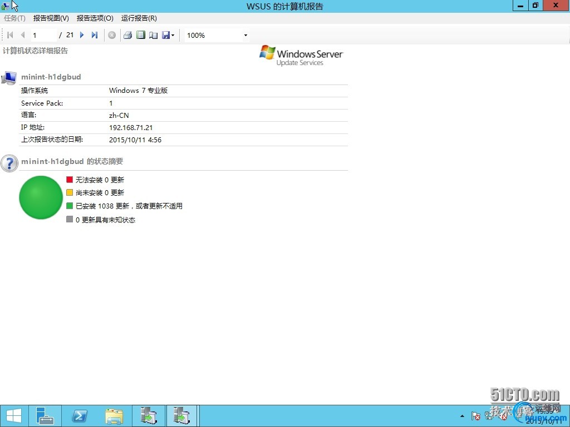This screenshot has width=570, height=427.
Task: Launch PowerShell from taskbar
Action: pos(79,416)
